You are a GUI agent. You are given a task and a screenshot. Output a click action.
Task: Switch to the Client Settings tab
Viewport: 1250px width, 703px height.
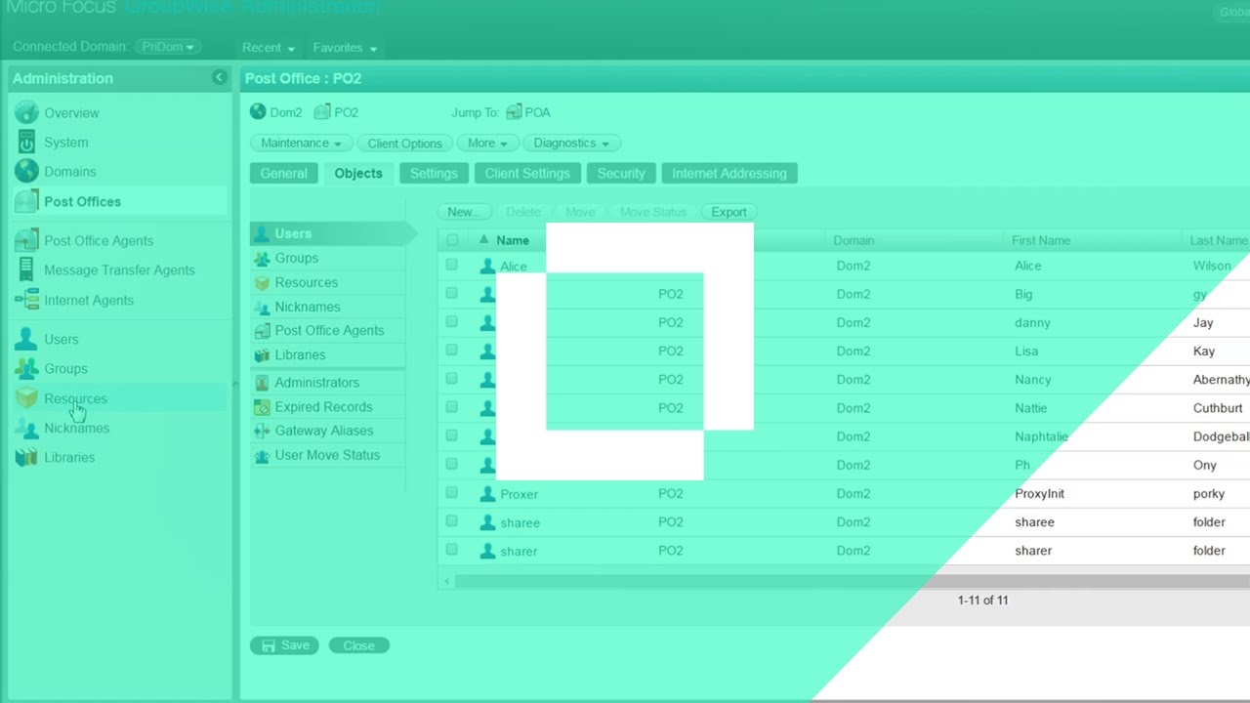pyautogui.click(x=527, y=173)
